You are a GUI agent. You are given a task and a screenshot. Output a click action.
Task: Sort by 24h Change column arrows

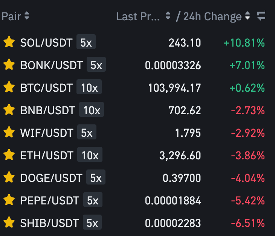point(247,15)
